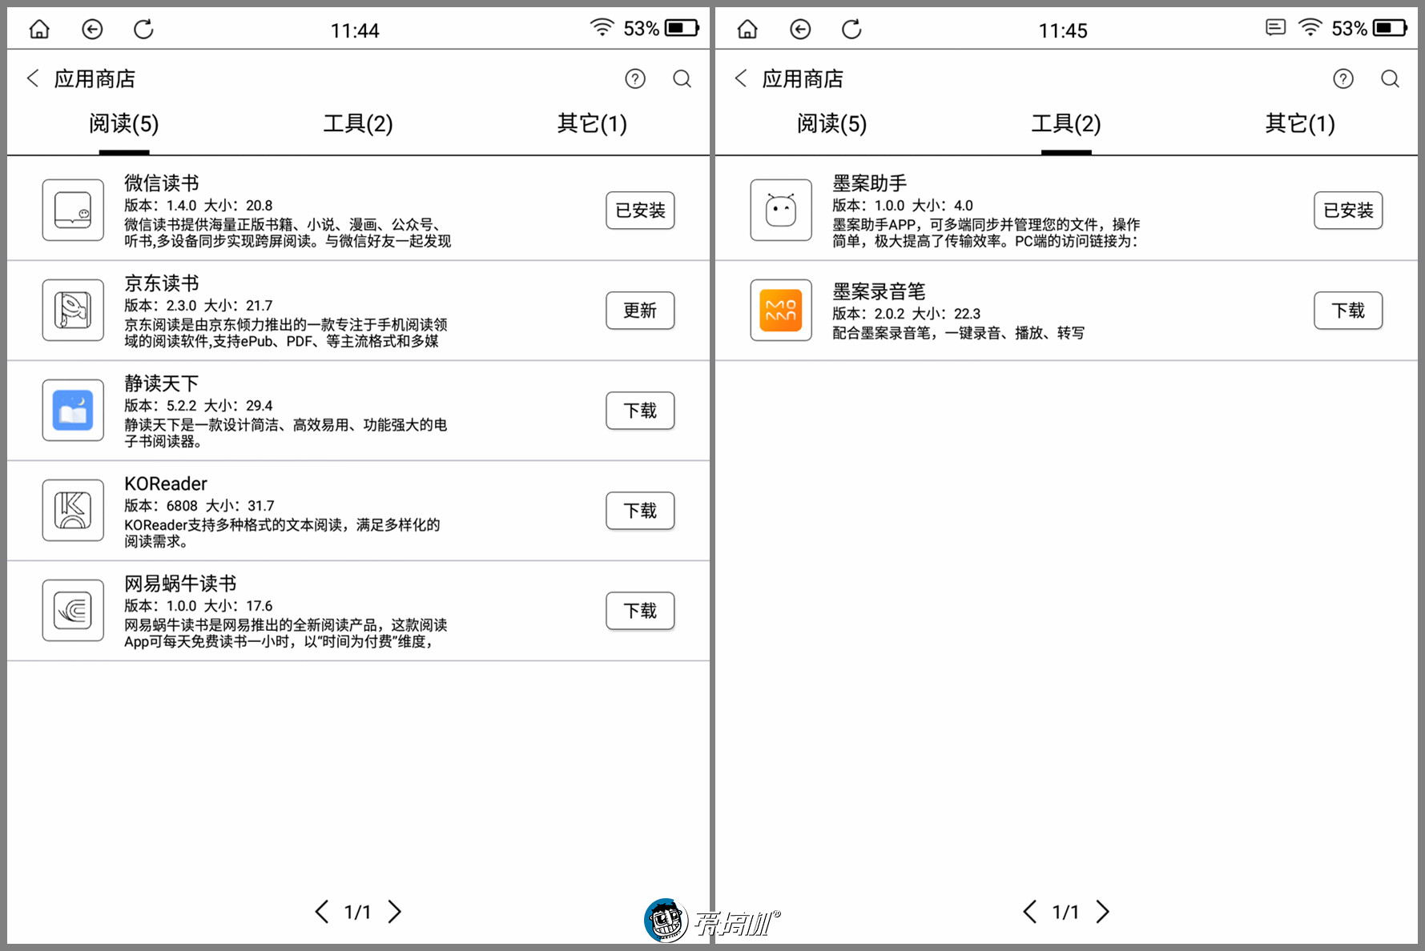This screenshot has width=1425, height=951.
Task: Tap 墨案录音笔 version 2.0.2 line
Action: 907,314
